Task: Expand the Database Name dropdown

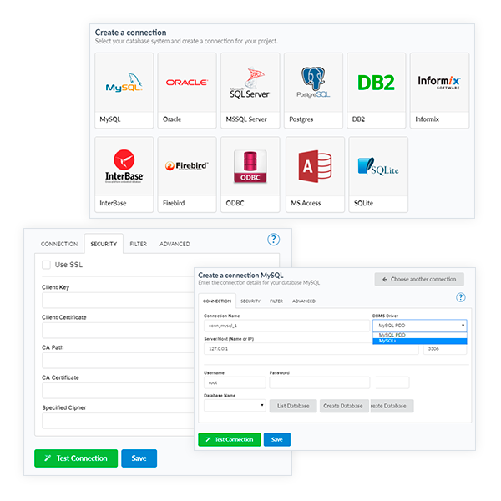Action: click(234, 406)
